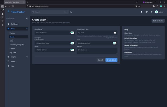Click the password manager icon in Contact Person
This screenshot has width=167, height=107.
[72, 43]
